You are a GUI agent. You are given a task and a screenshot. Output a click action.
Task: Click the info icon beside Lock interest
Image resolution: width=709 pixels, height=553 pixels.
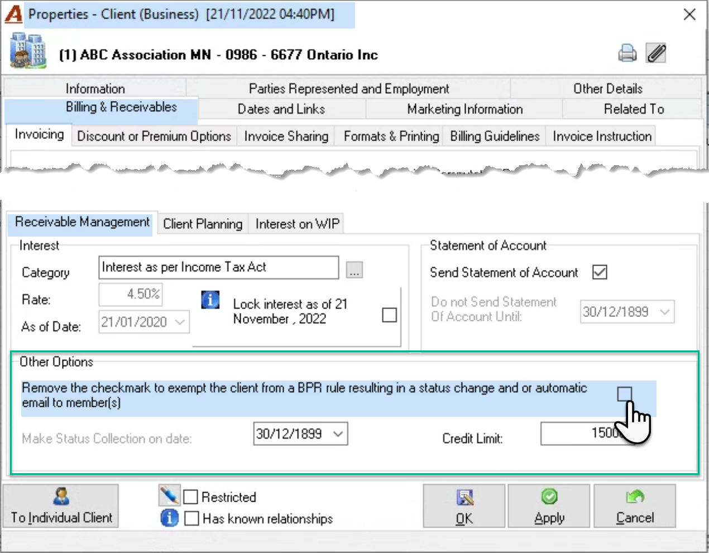tap(210, 300)
